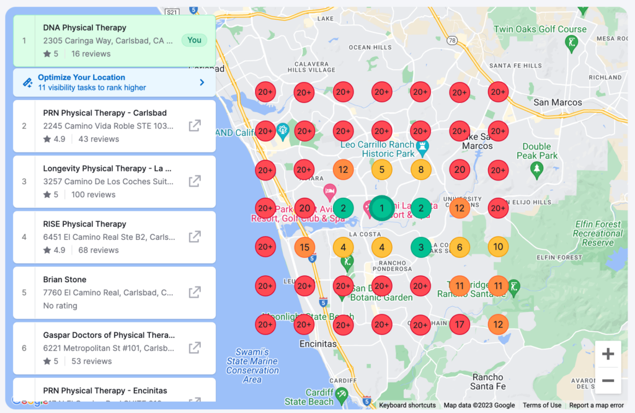Click San Marcos label on map

[557, 102]
